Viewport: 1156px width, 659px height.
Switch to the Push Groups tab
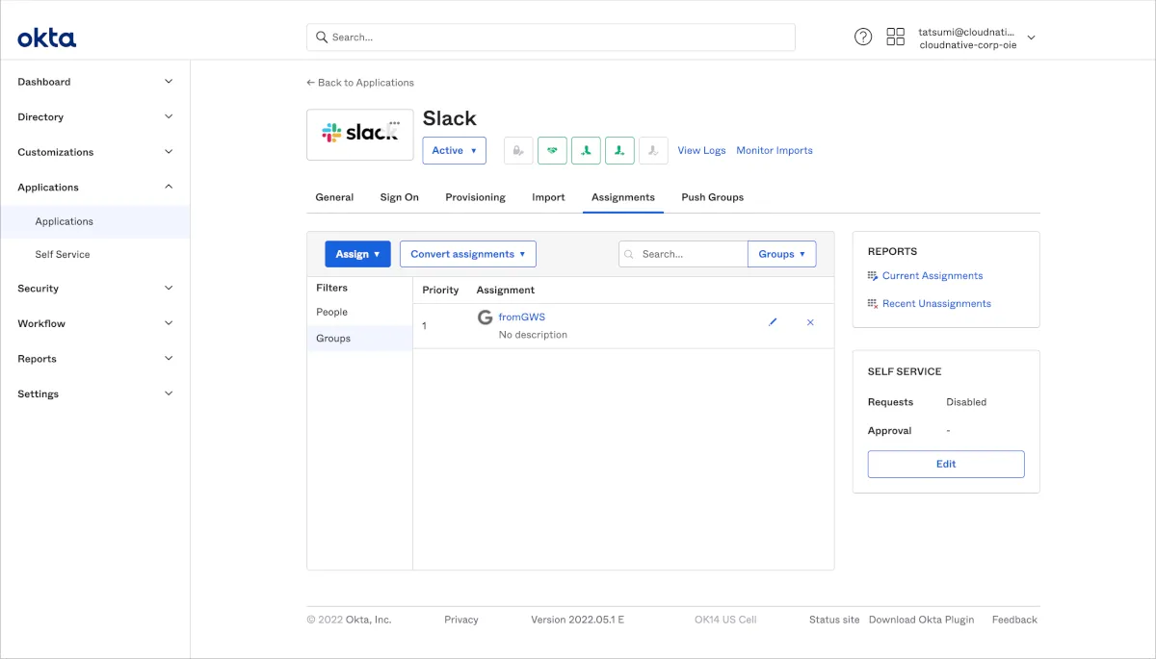(x=712, y=197)
